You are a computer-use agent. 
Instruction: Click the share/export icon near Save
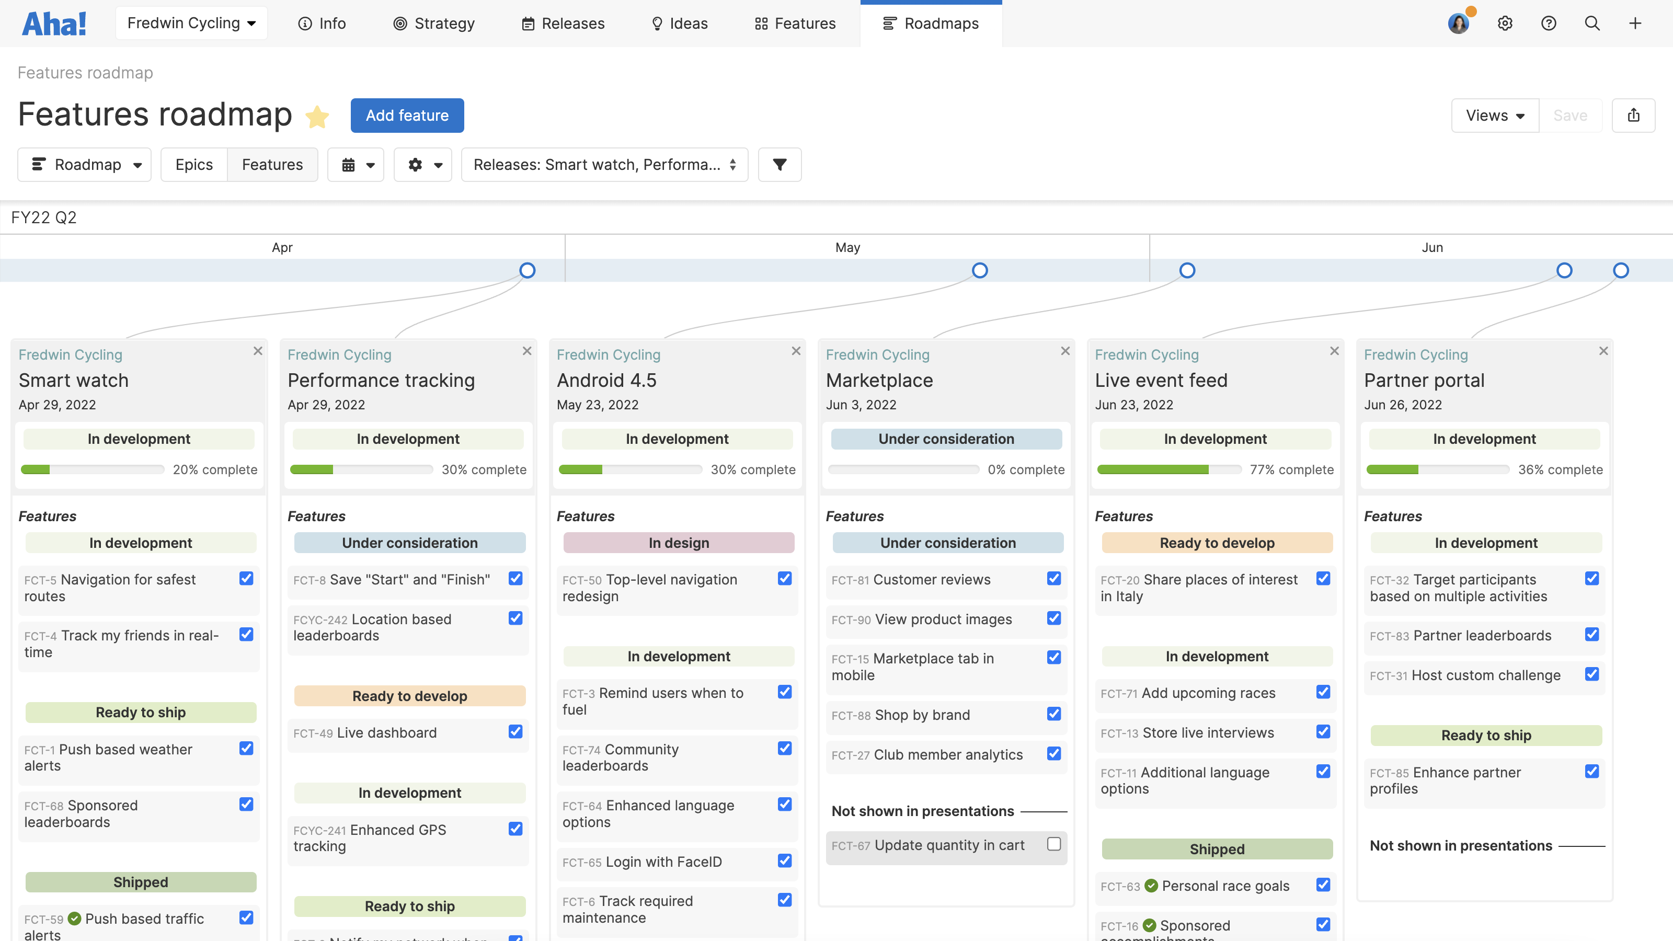click(x=1635, y=115)
